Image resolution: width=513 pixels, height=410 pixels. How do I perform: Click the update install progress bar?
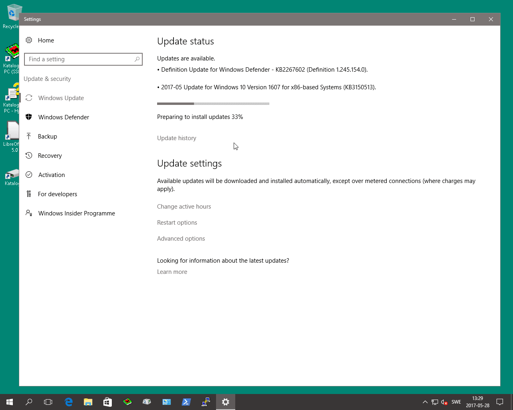[x=213, y=104]
